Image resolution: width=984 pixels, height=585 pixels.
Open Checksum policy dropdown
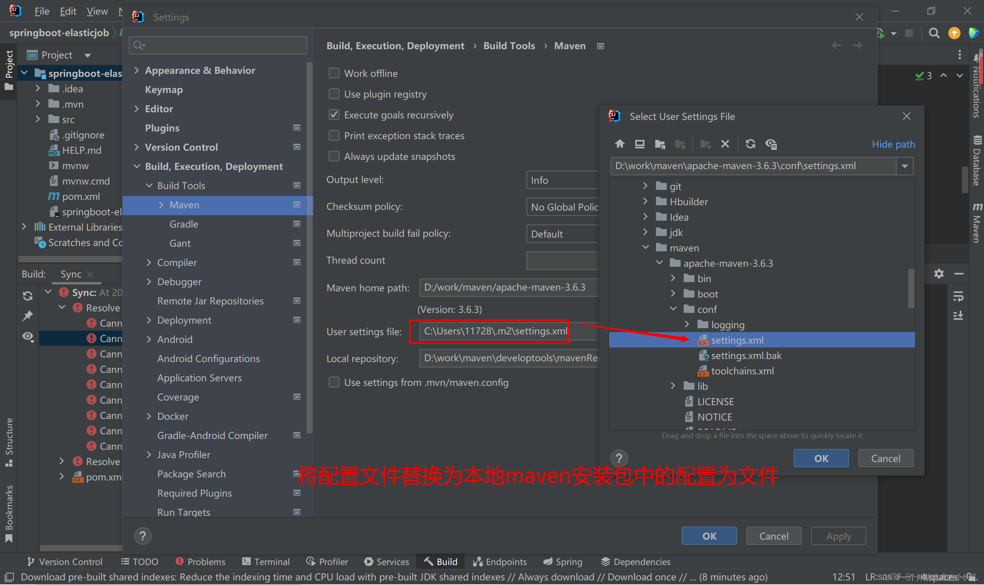[x=563, y=207]
